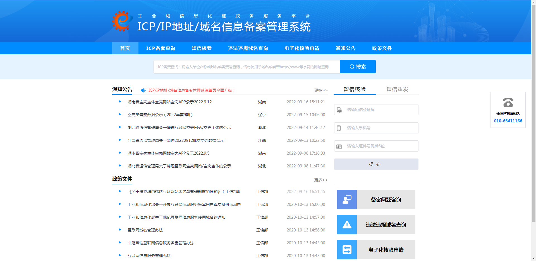Open the 空壳类备案数据公示（2022年第9期）announcement

(x=160, y=114)
